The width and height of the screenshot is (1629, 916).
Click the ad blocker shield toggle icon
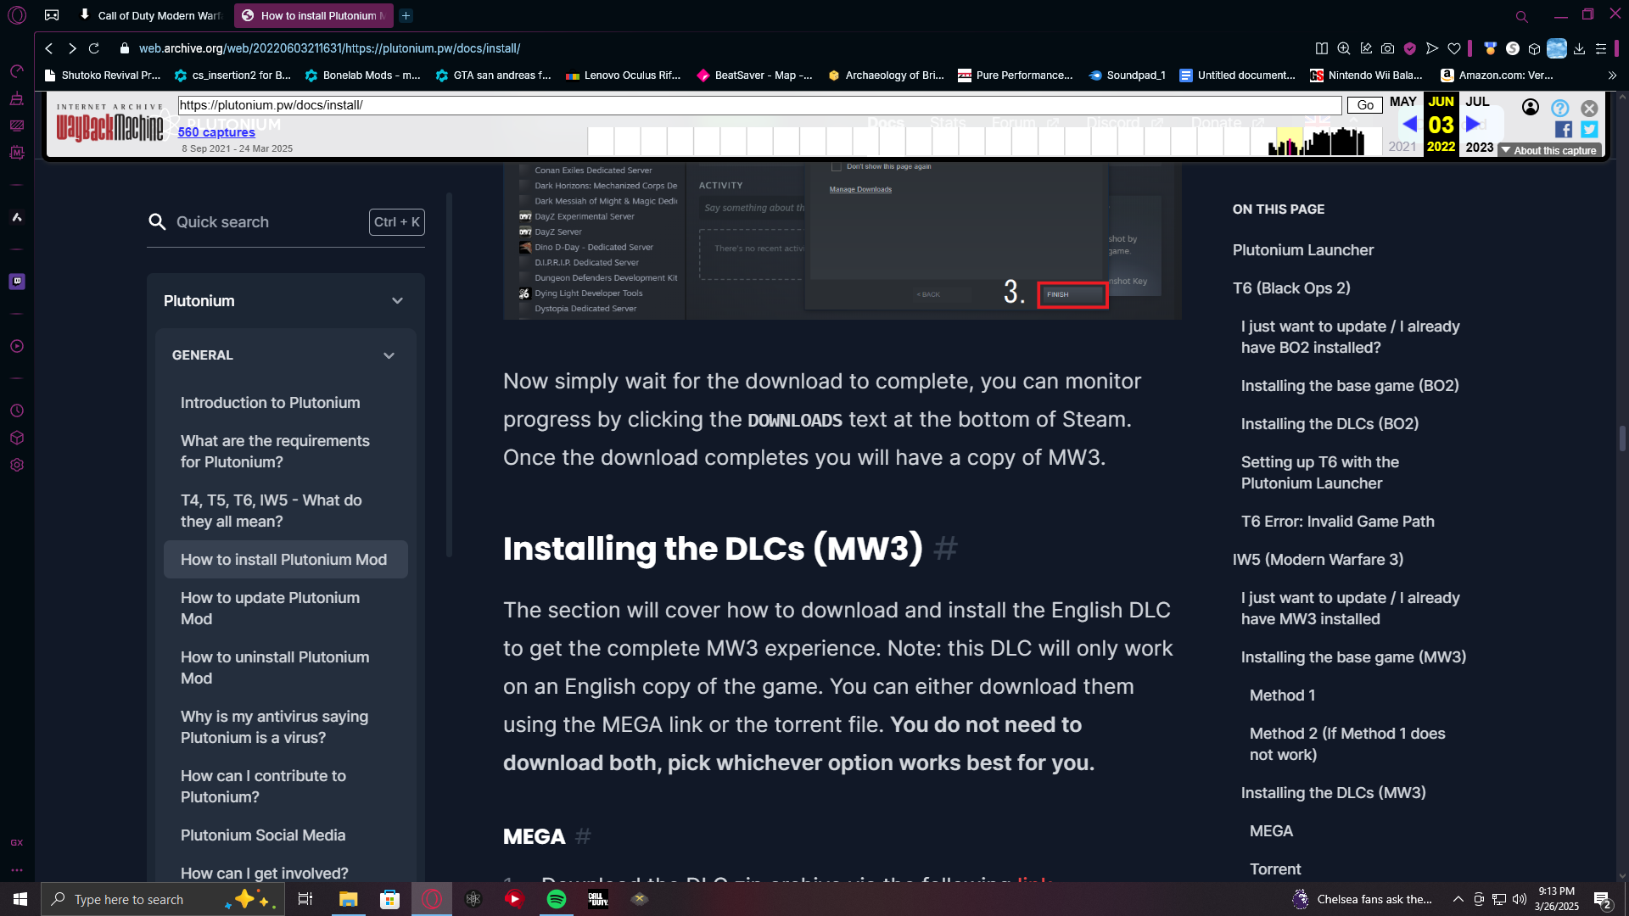tap(1409, 48)
